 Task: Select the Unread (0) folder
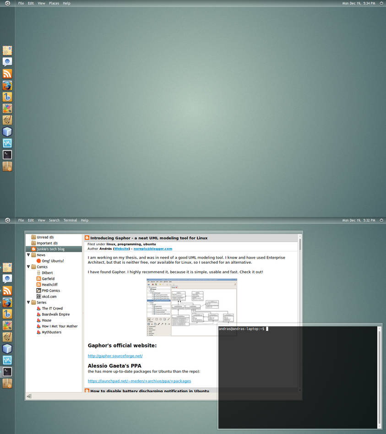coord(45,237)
